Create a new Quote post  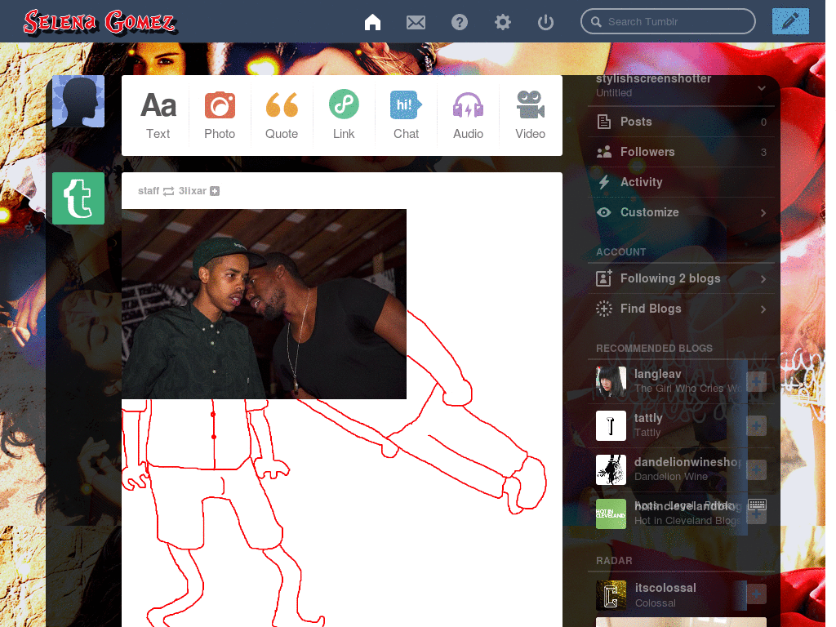point(282,115)
